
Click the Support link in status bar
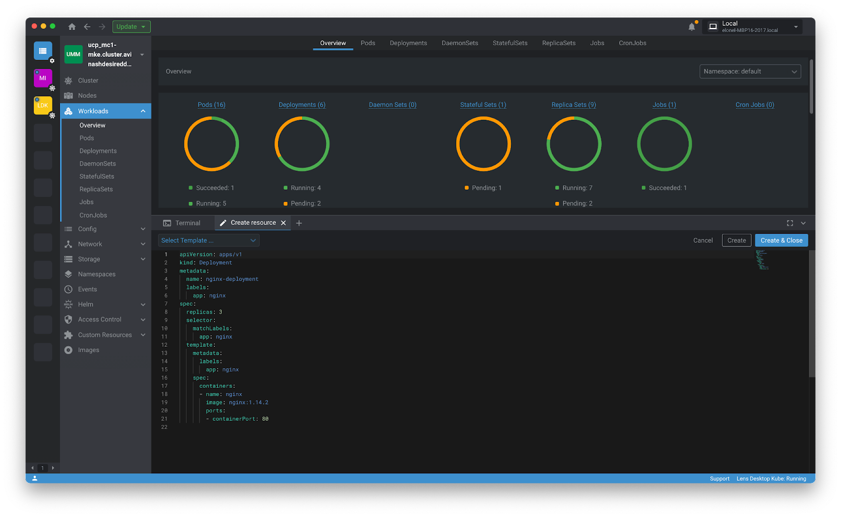pyautogui.click(x=720, y=479)
